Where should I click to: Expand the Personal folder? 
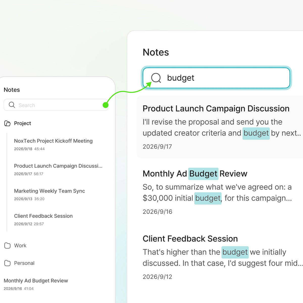coord(19,263)
